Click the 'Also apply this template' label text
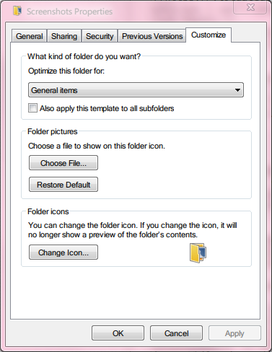This screenshot has height=352, width=272. click(107, 108)
